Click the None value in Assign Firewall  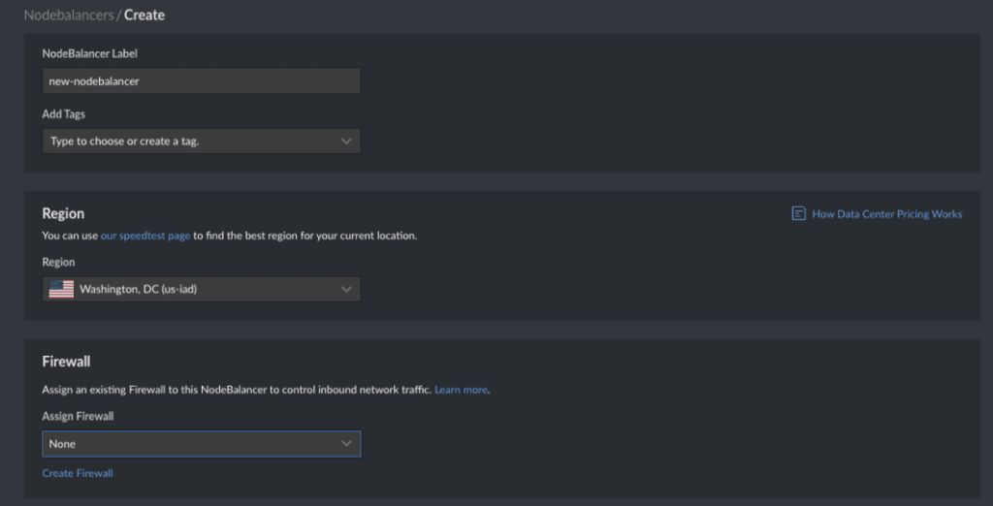pyautogui.click(x=62, y=444)
